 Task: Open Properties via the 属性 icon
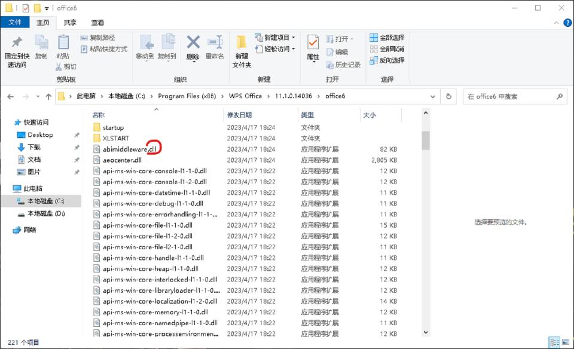(x=313, y=47)
